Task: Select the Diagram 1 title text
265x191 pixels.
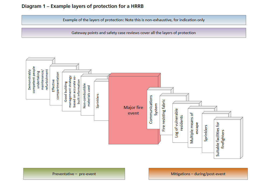Action: (x=83, y=6)
